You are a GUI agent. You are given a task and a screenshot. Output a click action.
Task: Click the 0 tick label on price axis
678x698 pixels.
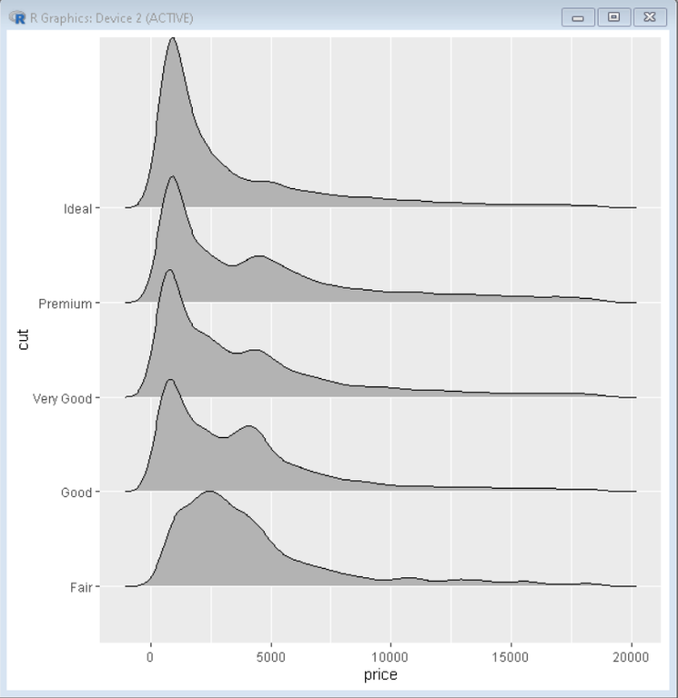[x=150, y=657]
